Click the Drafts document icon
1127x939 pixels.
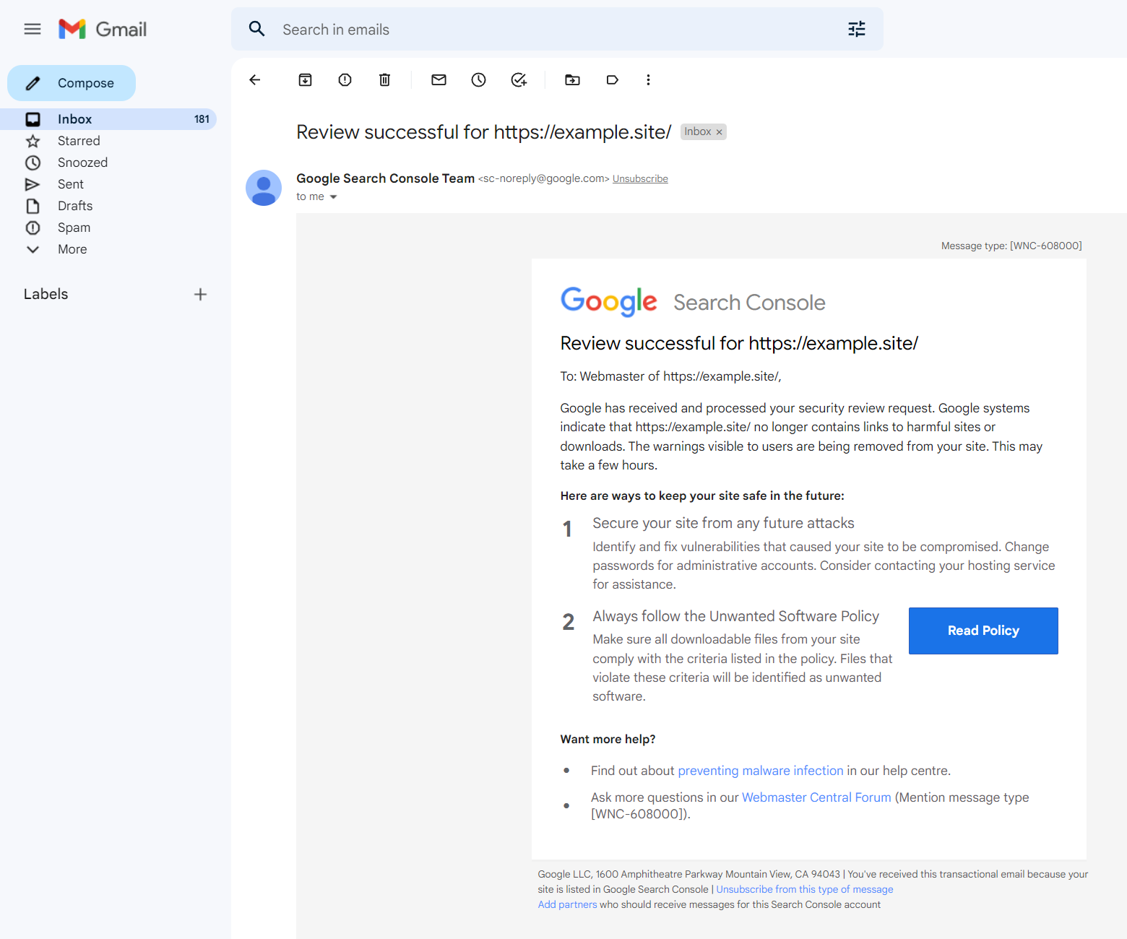point(33,206)
